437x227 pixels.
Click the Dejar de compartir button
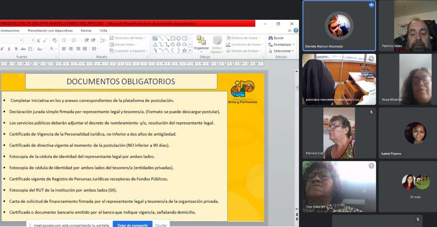pyautogui.click(x=132, y=225)
